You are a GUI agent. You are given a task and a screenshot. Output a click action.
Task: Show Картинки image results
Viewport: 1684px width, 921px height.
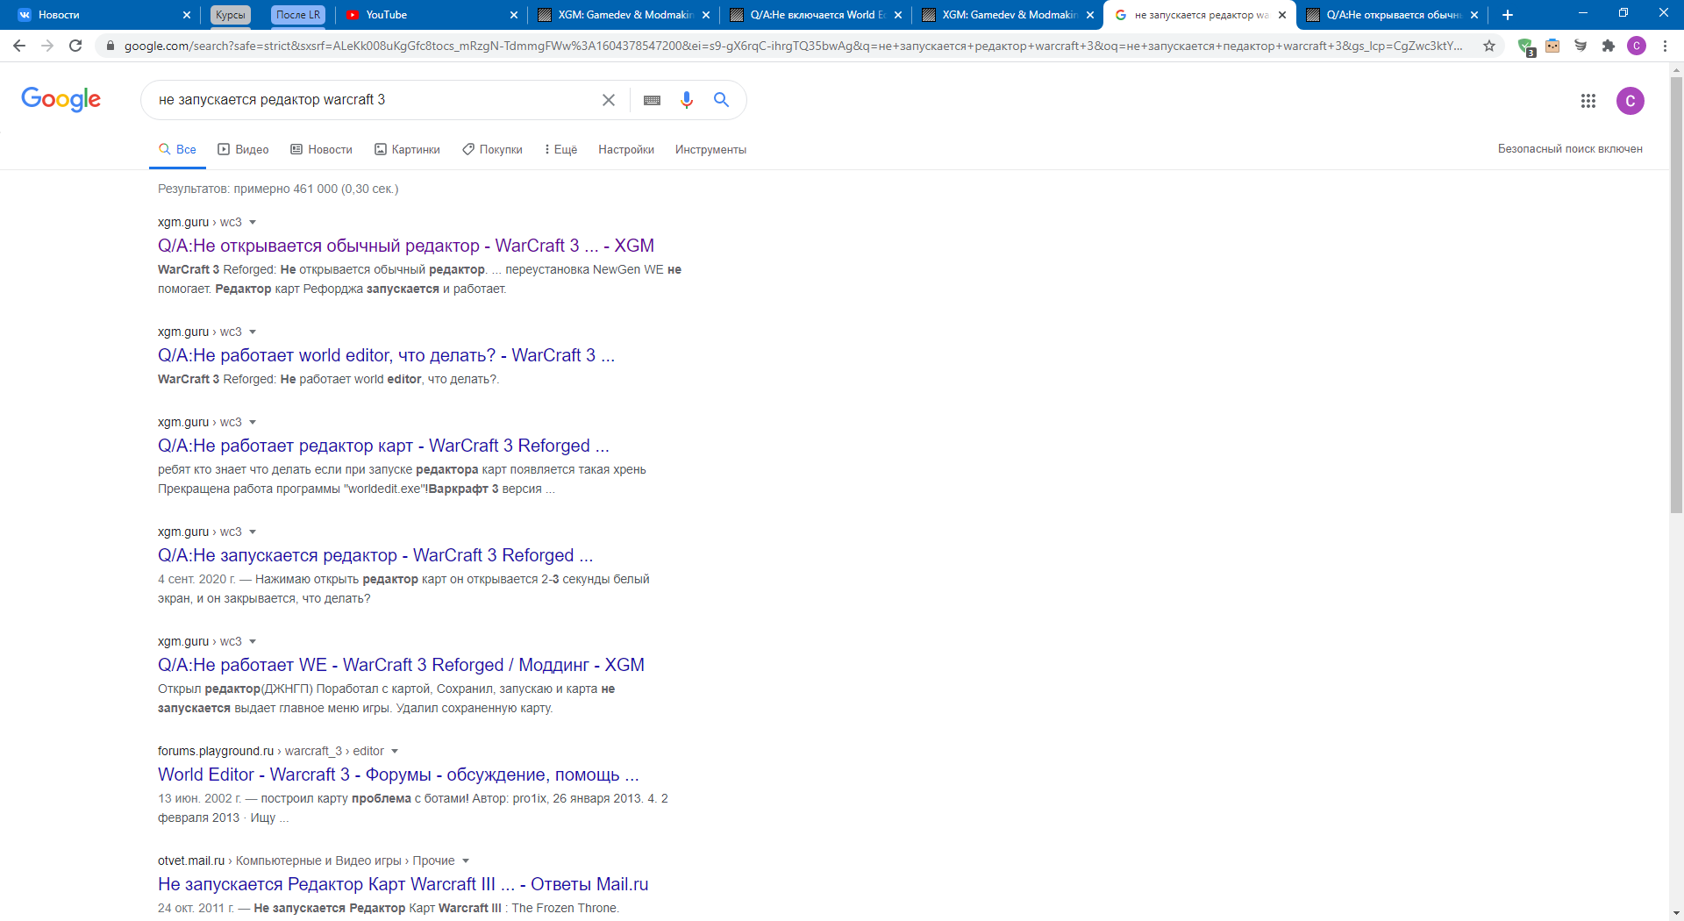407,150
